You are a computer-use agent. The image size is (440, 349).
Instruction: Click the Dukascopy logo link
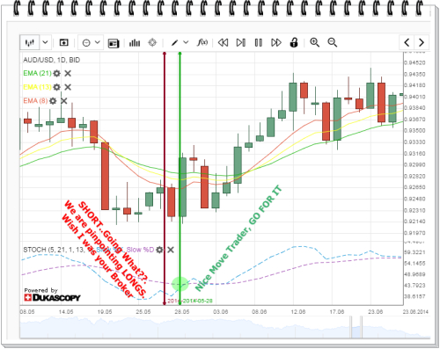click(52, 295)
